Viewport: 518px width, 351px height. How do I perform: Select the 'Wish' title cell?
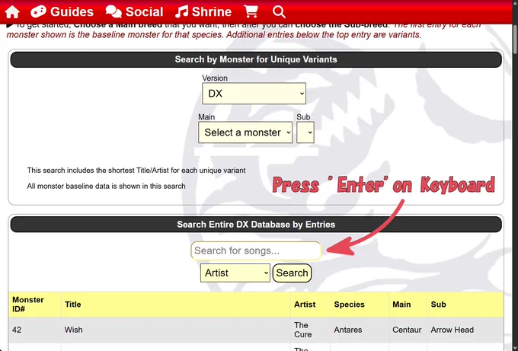pos(176,330)
